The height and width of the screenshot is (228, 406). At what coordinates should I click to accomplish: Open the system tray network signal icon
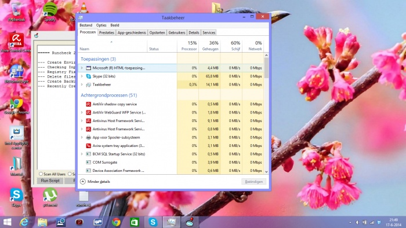click(x=372, y=222)
